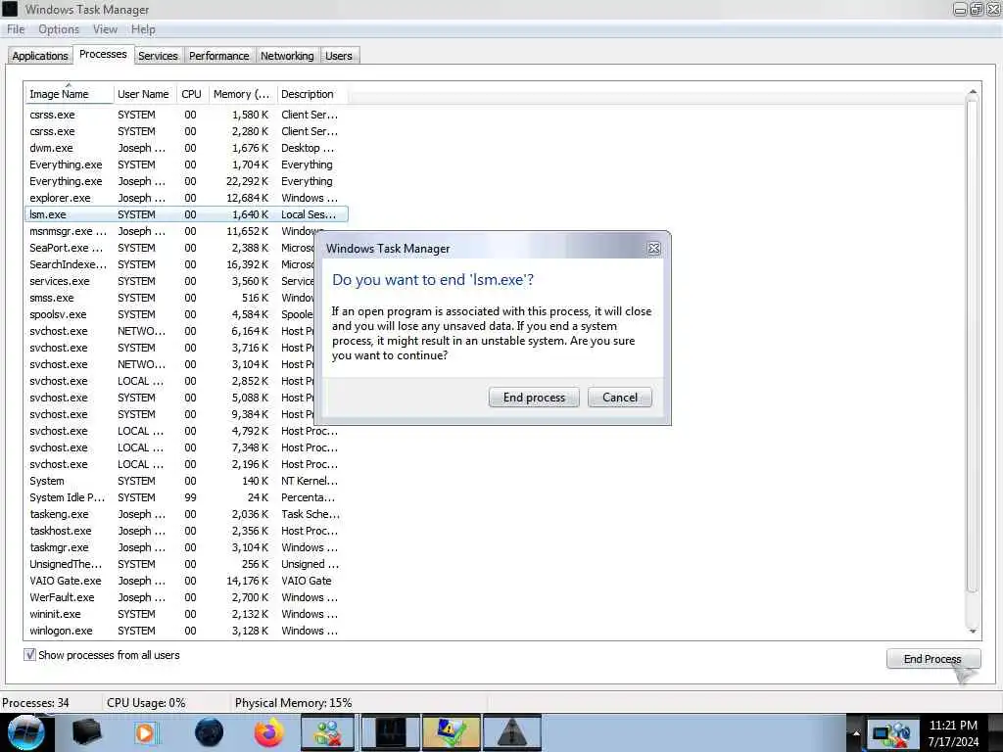
Task: Open the checkmark-shield taskbar window
Action: [x=451, y=732]
